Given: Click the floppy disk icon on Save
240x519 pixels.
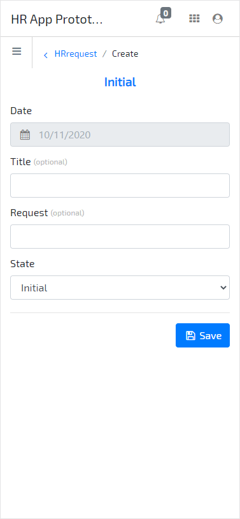Looking at the screenshot, I should pyautogui.click(x=190, y=335).
